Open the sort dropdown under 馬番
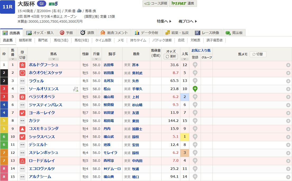 (x=13, y=59)
